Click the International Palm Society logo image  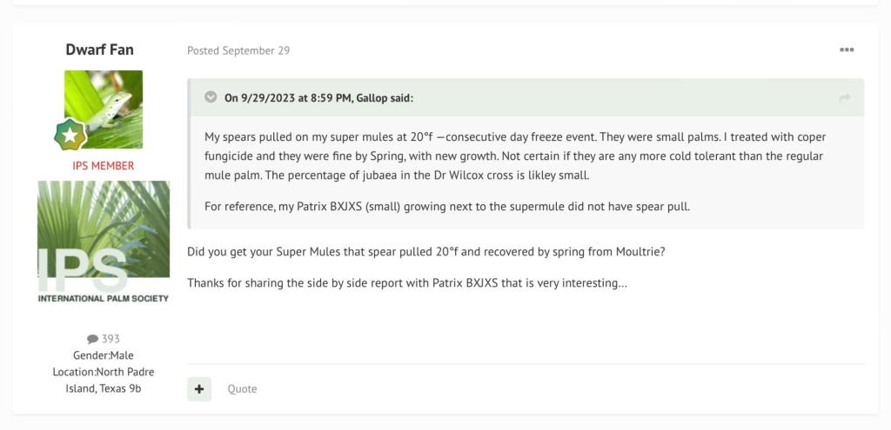coord(104,241)
